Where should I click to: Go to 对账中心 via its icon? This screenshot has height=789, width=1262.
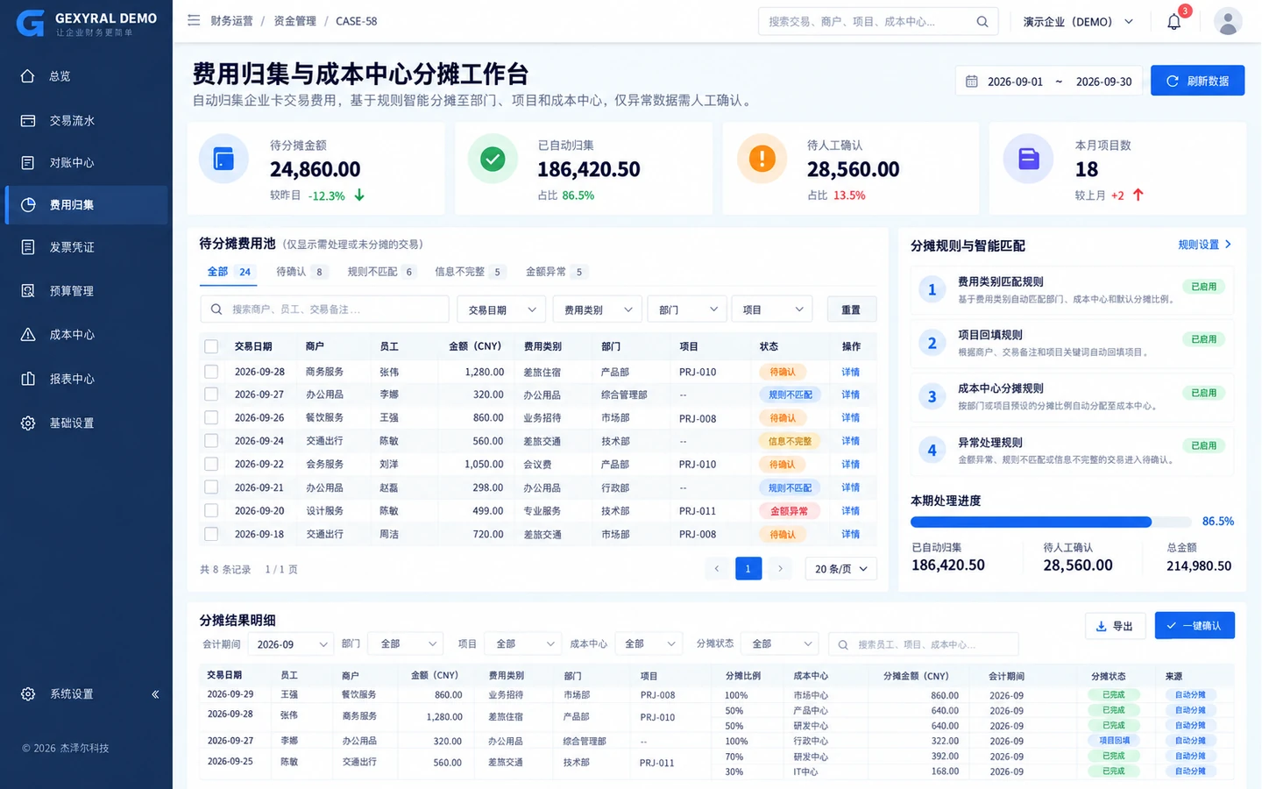pyautogui.click(x=28, y=162)
